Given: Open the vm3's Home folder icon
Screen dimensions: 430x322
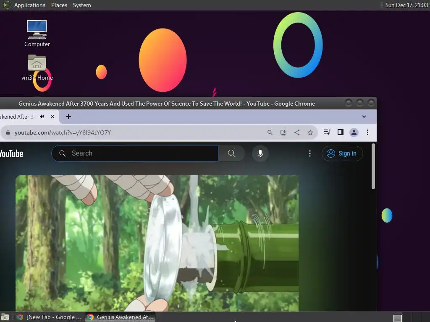Looking at the screenshot, I should 37,68.
